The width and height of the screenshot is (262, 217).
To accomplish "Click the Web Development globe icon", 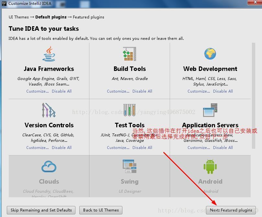I will (x=210, y=54).
